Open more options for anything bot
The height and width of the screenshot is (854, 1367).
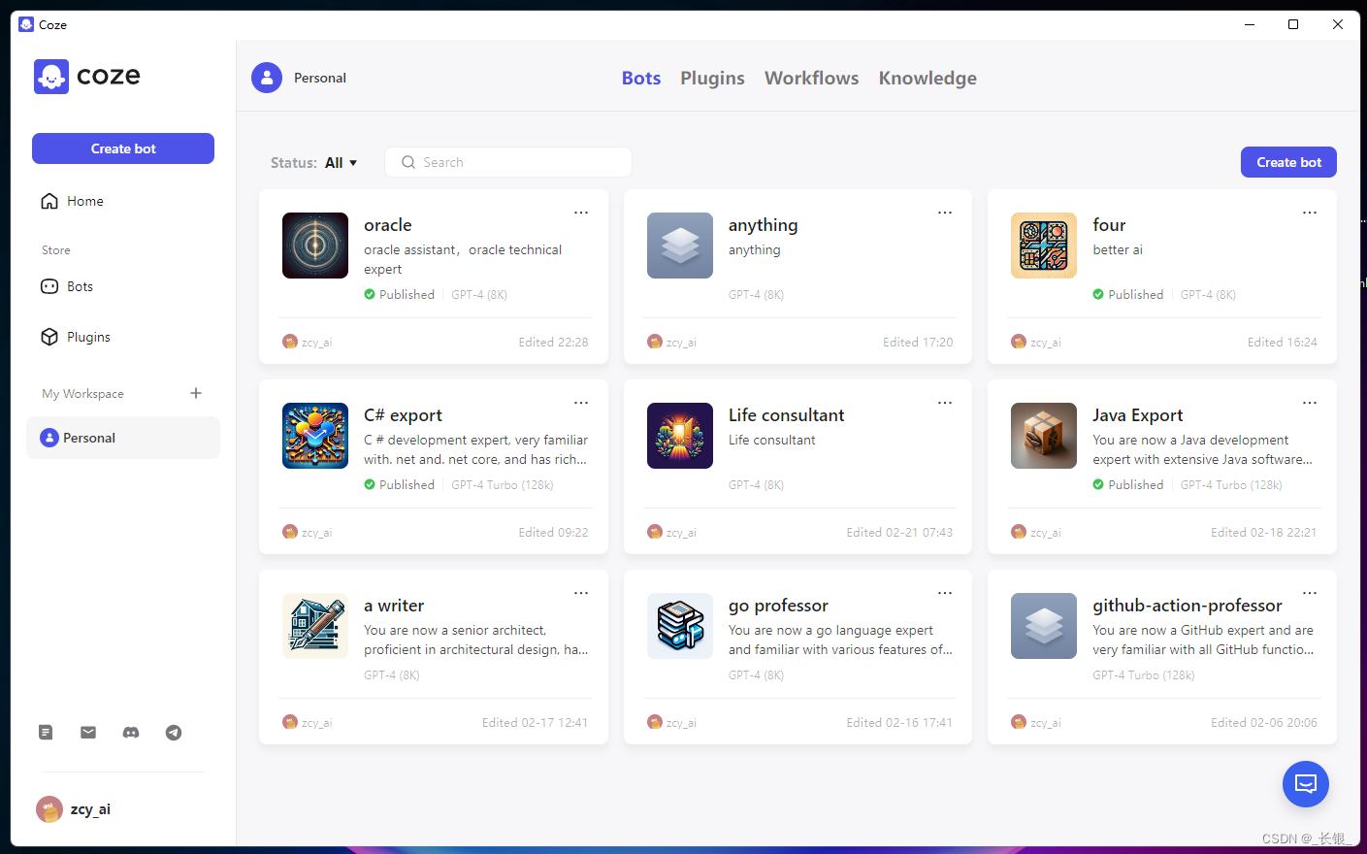click(945, 213)
